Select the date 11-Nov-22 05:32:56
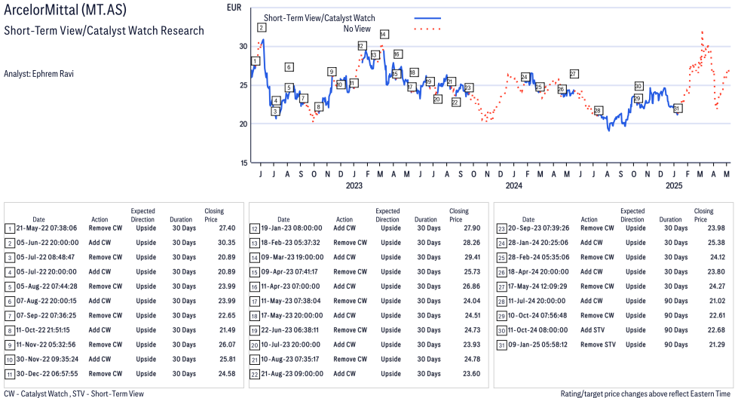 click(46, 344)
